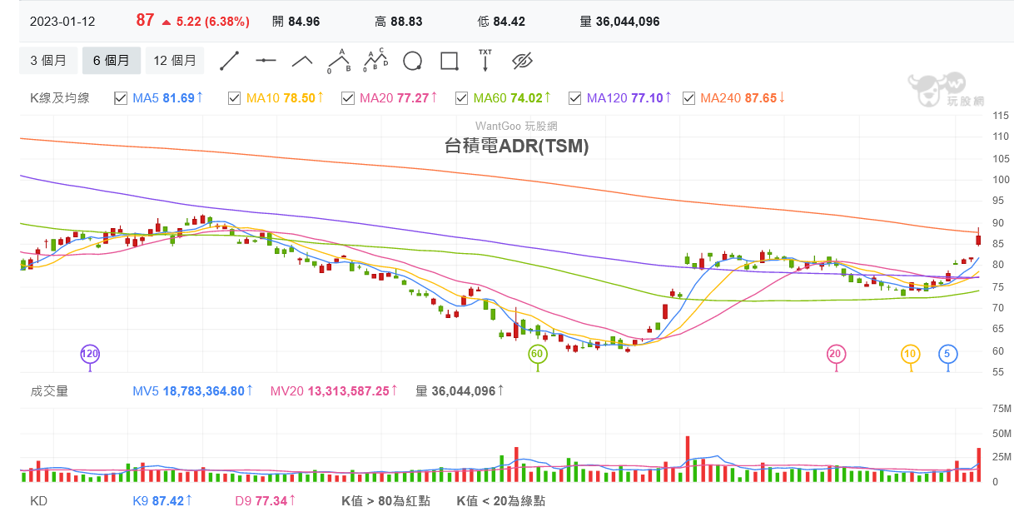Select the angle peak drawing tool
The height and width of the screenshot is (512, 1014).
(302, 61)
